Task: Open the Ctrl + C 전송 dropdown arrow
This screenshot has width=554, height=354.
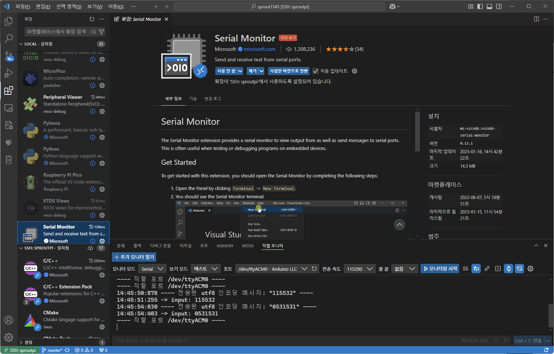Action: click(548, 341)
